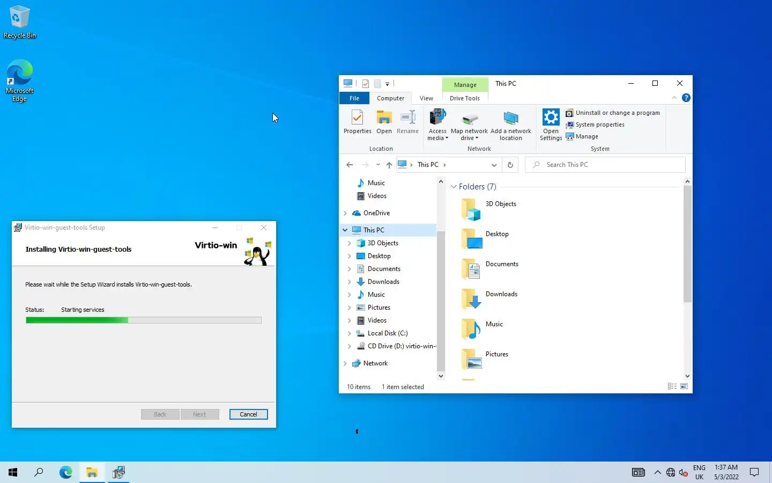Click Uninstall or change a program
The width and height of the screenshot is (772, 483).
[x=613, y=113]
